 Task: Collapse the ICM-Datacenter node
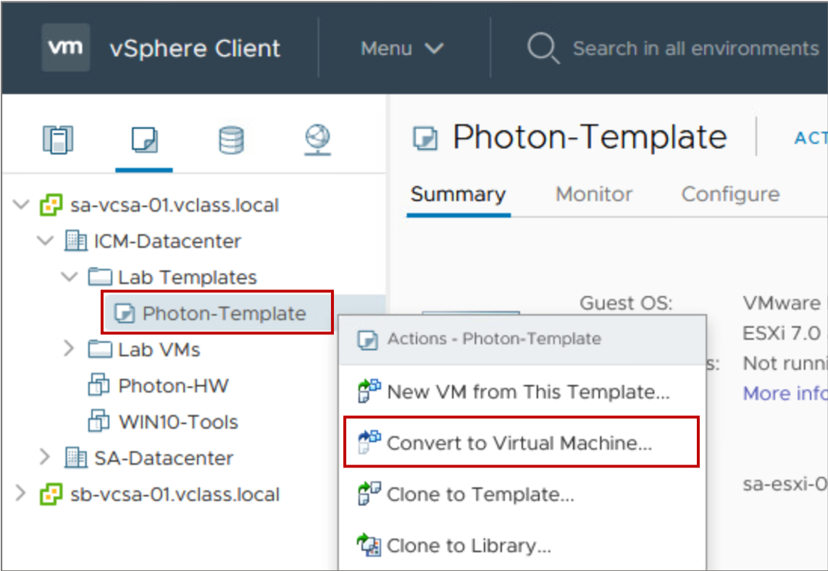46,241
